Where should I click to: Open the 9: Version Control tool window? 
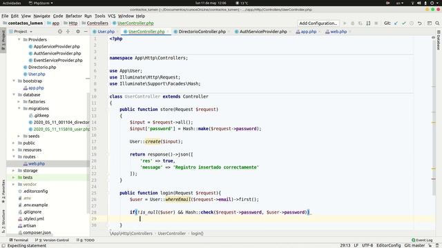(x=52, y=240)
